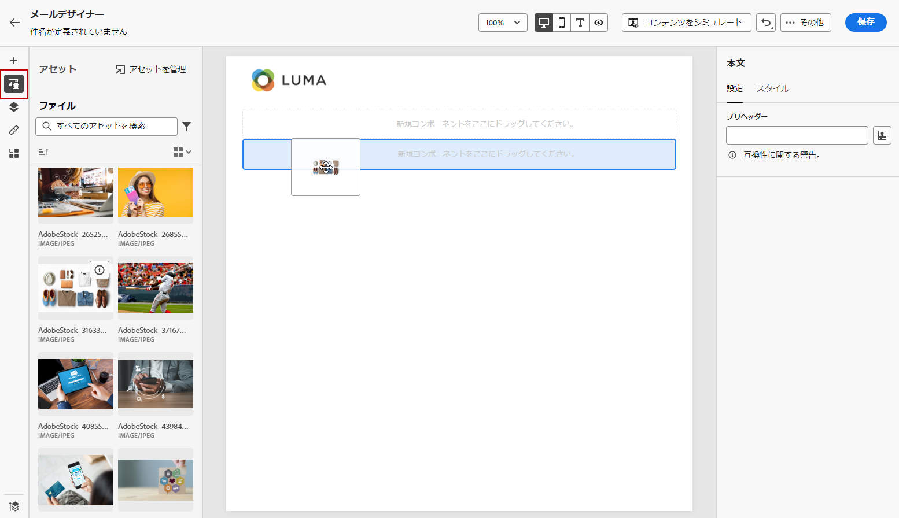Select the hexagon icons cube thumbnail
Image resolution: width=899 pixels, height=518 pixels.
coord(156,480)
